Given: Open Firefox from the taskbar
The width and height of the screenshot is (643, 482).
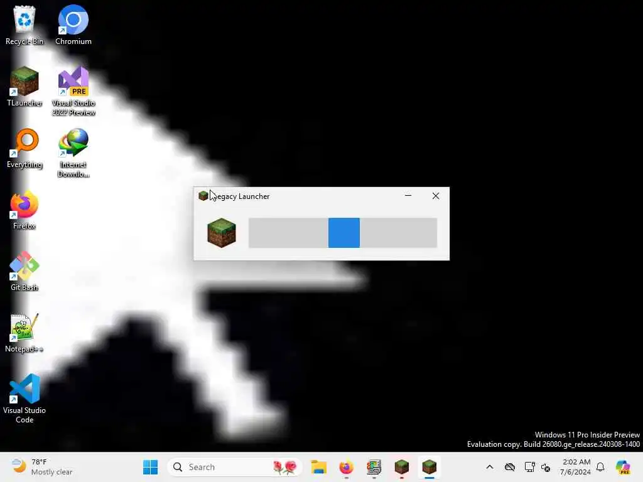Looking at the screenshot, I should pyautogui.click(x=346, y=467).
